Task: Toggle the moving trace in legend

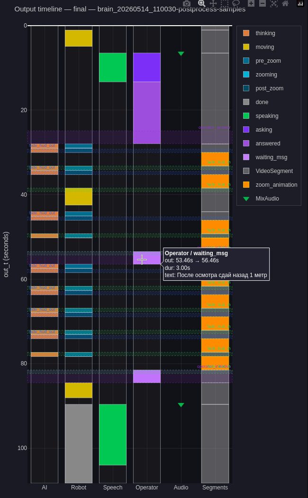Action: (264, 47)
